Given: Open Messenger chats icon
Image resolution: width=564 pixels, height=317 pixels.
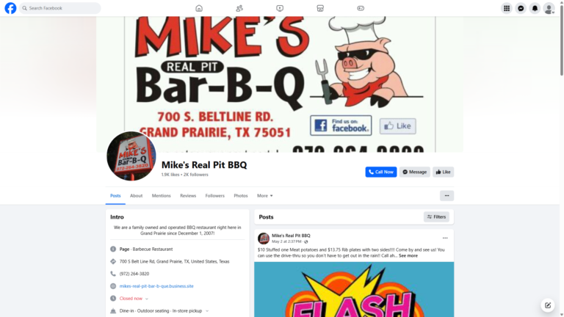Looking at the screenshot, I should click(521, 8).
